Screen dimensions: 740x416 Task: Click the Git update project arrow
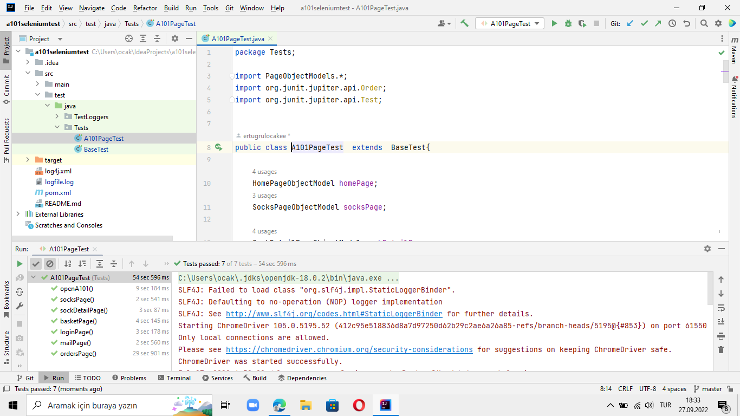click(630, 23)
